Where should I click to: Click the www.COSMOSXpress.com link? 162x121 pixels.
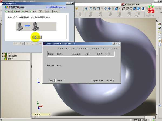[x=56, y=7]
